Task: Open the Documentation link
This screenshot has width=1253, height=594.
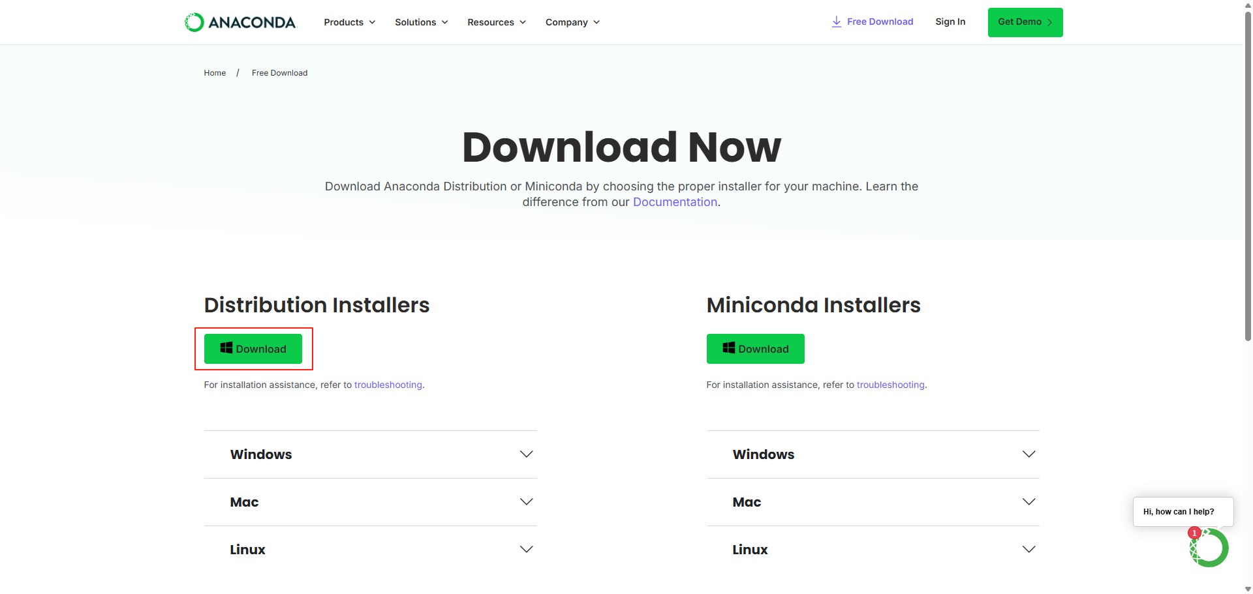Action: (x=675, y=202)
